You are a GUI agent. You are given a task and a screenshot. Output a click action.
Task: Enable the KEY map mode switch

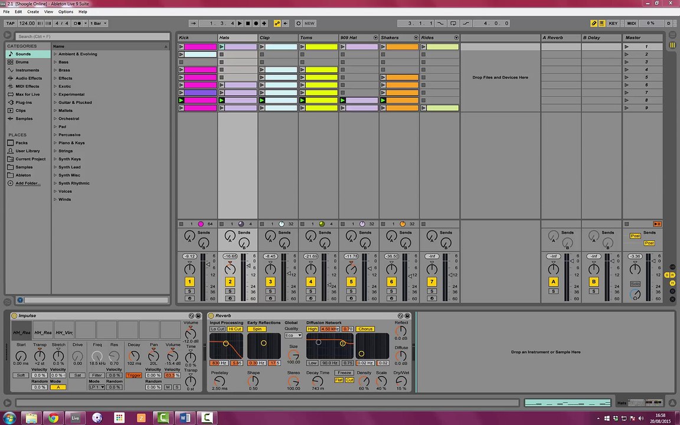613,24
